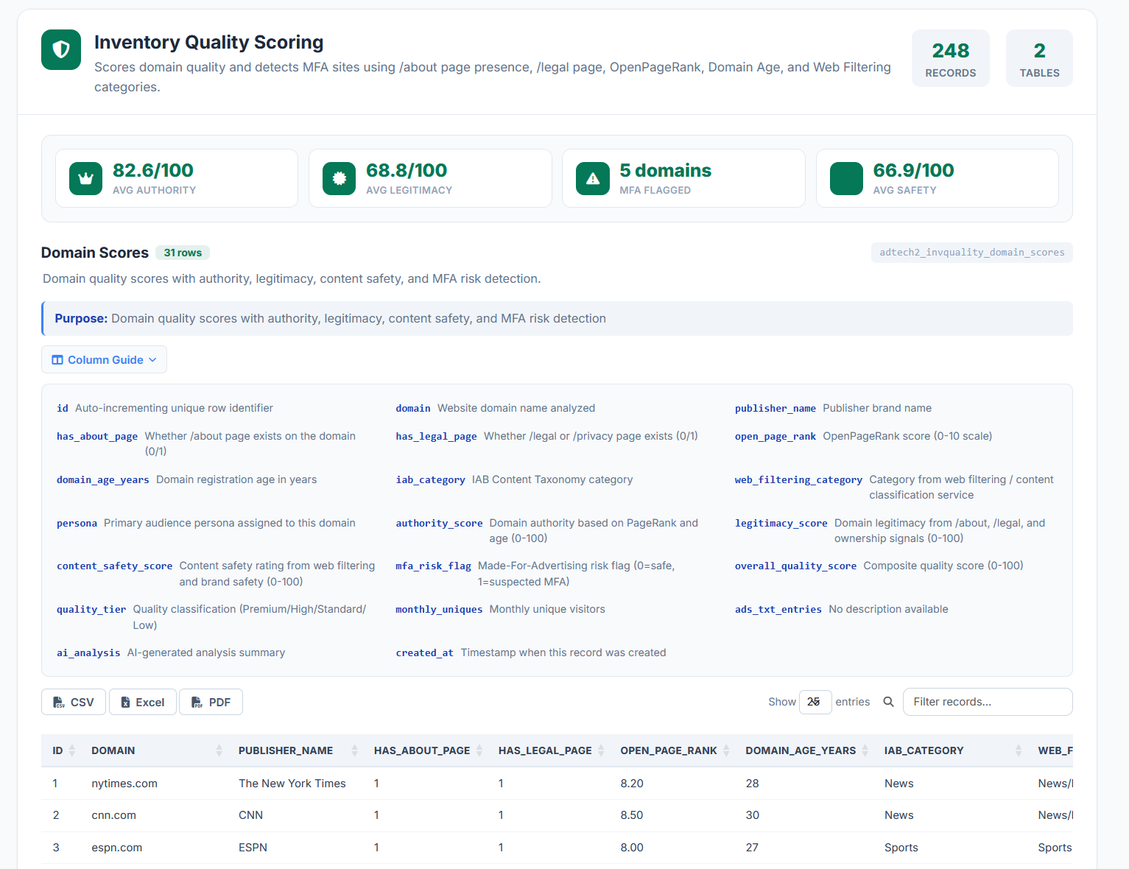Viewport: 1129px width, 869px height.
Task: Click the 66.9/100 safety value
Action: click(x=913, y=170)
